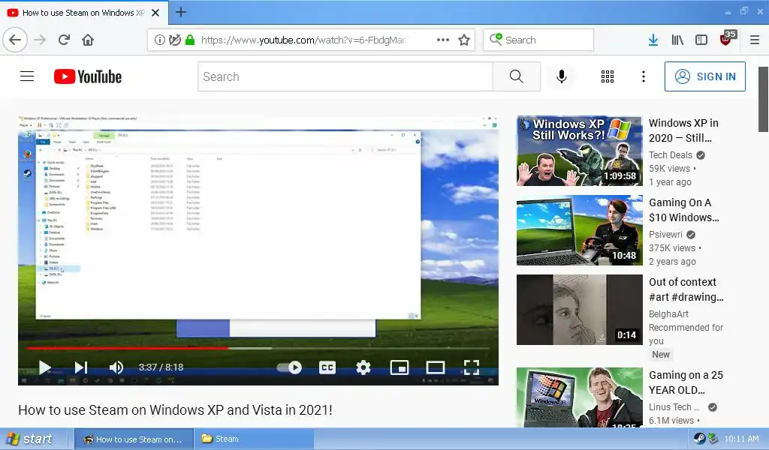Image resolution: width=769 pixels, height=450 pixels.
Task: Select the How to use Steam browser tab
Action: [84, 13]
